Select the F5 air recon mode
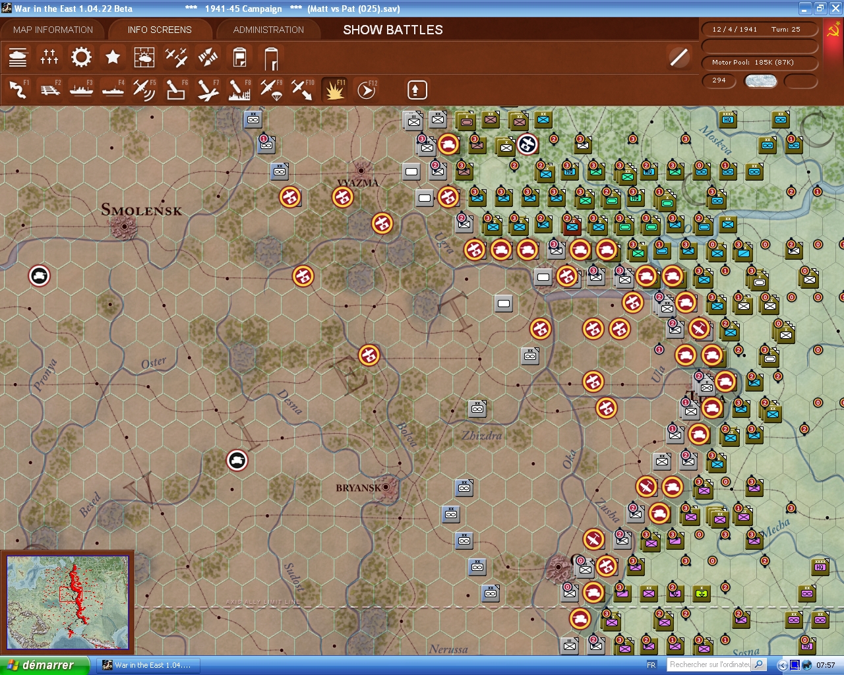 click(144, 89)
